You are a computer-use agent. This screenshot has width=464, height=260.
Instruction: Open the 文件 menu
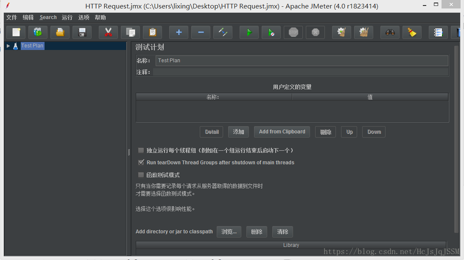click(x=11, y=17)
